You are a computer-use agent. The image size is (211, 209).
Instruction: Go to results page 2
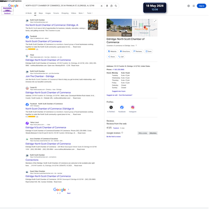coord(60,193)
